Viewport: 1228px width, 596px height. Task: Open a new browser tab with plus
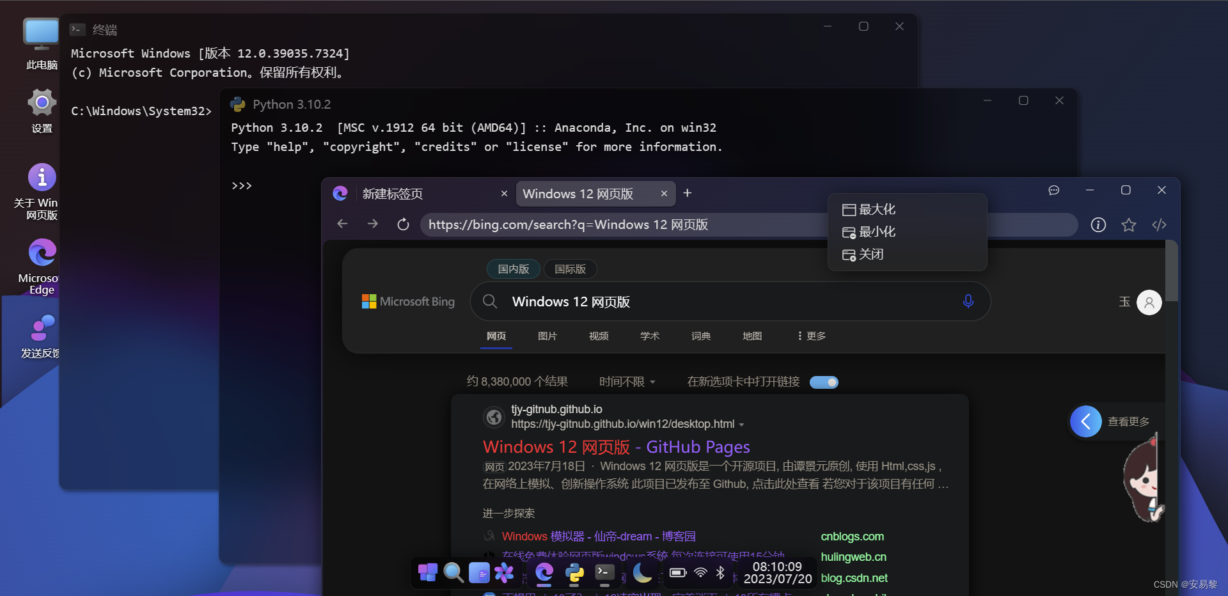(688, 192)
